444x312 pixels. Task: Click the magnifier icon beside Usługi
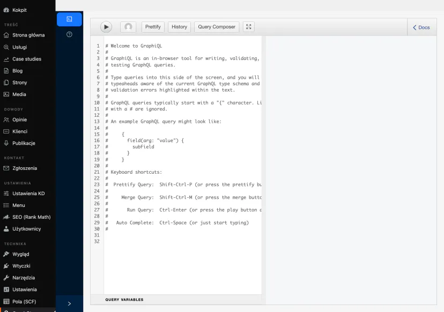(6, 47)
